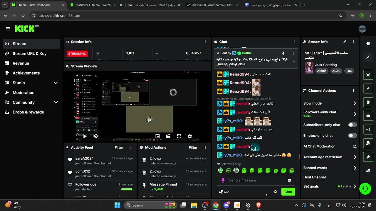Unmute the stream preview audio
The width and height of the screenshot is (376, 211).
point(95,136)
